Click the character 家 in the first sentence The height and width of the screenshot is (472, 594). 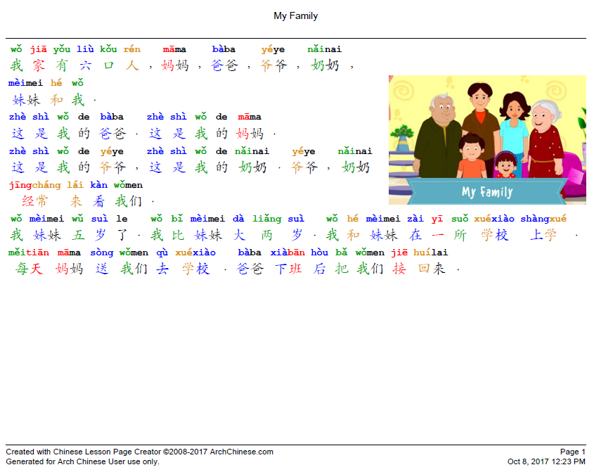(x=39, y=65)
